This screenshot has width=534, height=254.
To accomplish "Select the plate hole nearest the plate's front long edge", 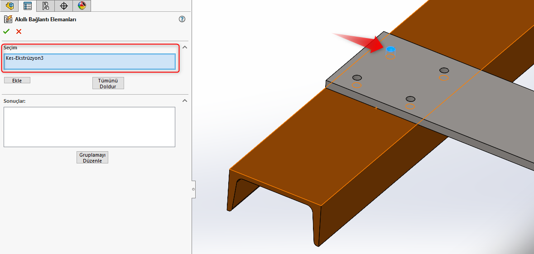I will [410, 99].
